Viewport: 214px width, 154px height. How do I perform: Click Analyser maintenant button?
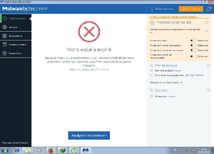click(89, 135)
